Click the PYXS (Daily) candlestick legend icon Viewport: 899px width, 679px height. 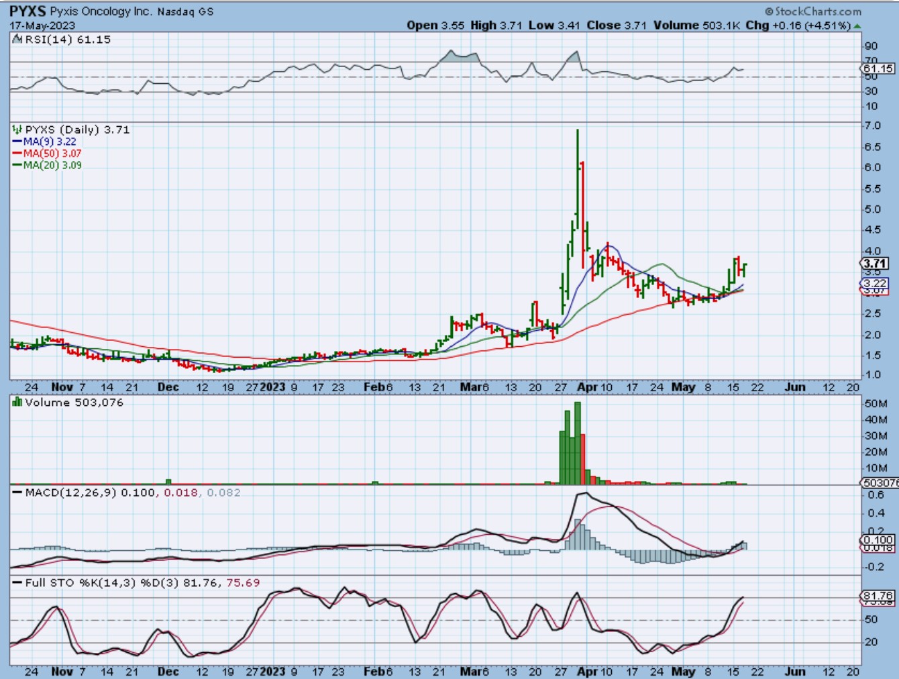click(x=17, y=129)
